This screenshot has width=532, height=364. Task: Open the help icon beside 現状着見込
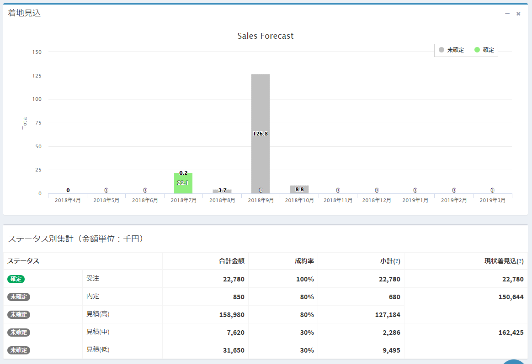click(x=521, y=261)
